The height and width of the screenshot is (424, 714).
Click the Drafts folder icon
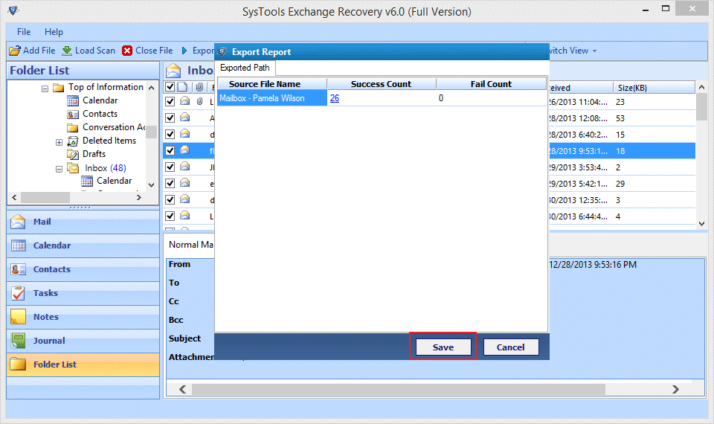(x=73, y=154)
